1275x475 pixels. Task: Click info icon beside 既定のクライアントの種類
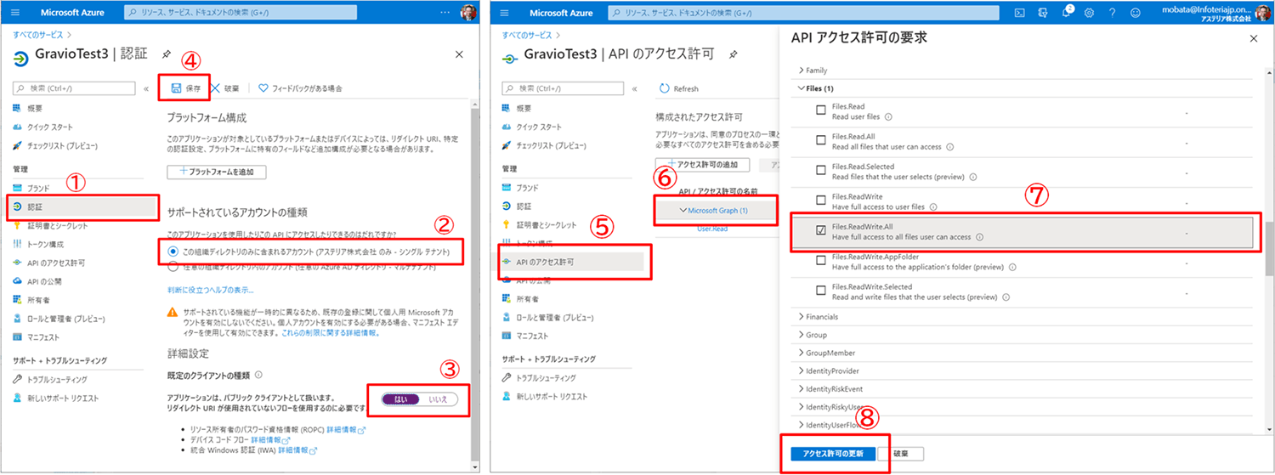(258, 374)
